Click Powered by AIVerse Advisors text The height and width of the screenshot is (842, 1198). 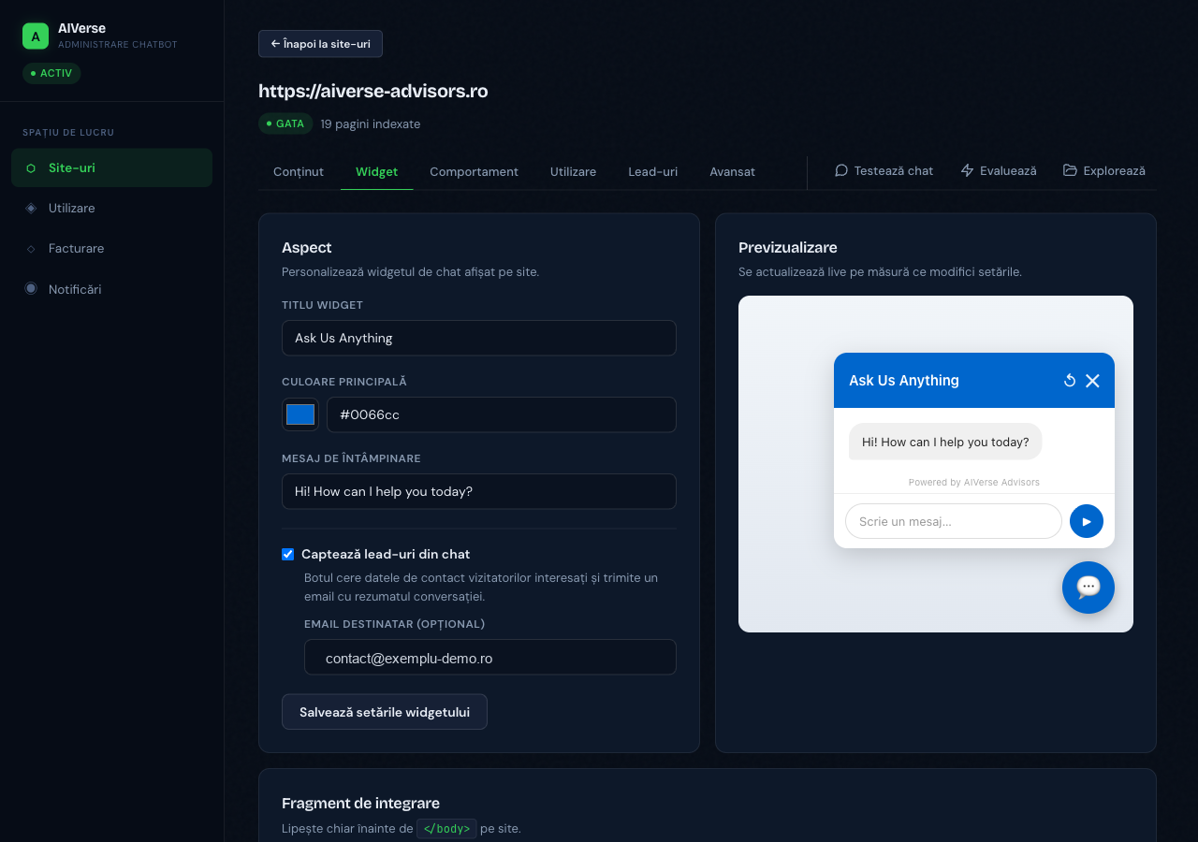(974, 483)
